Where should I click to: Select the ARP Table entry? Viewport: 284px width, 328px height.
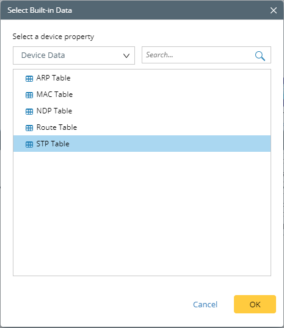pos(142,78)
